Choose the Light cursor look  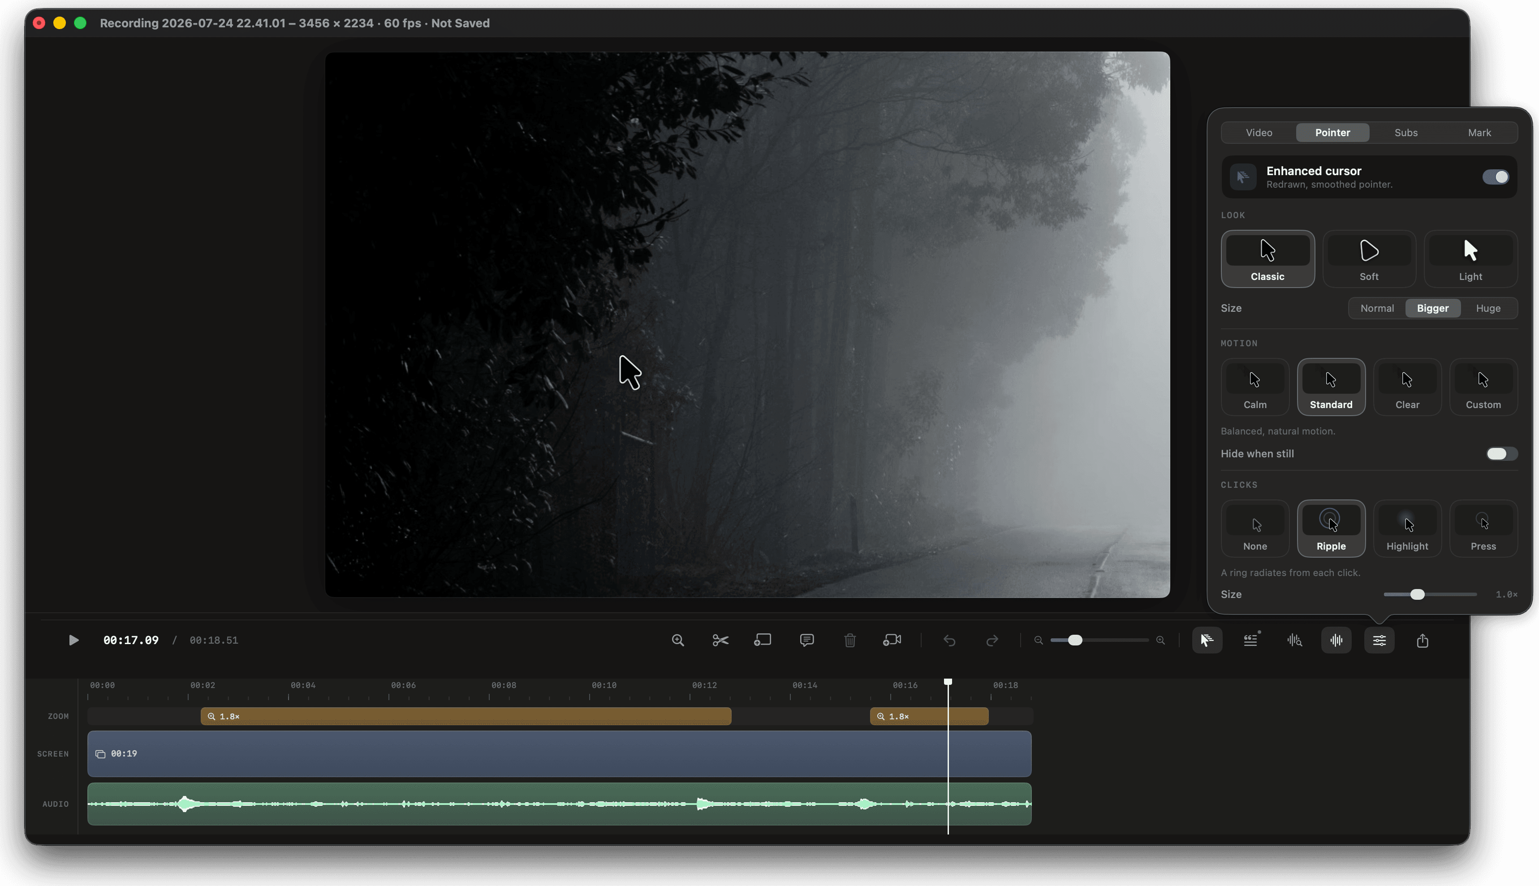(x=1470, y=259)
